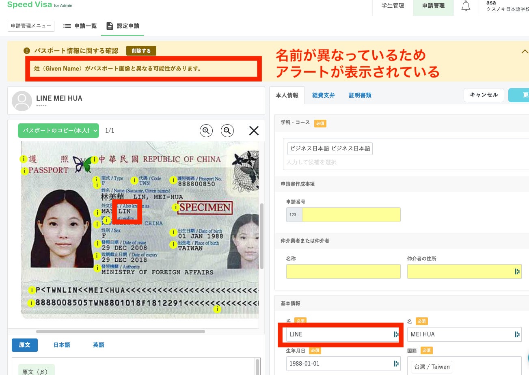Click info marker beside Date of birth
The image size is (529, 375).
(x=173, y=233)
